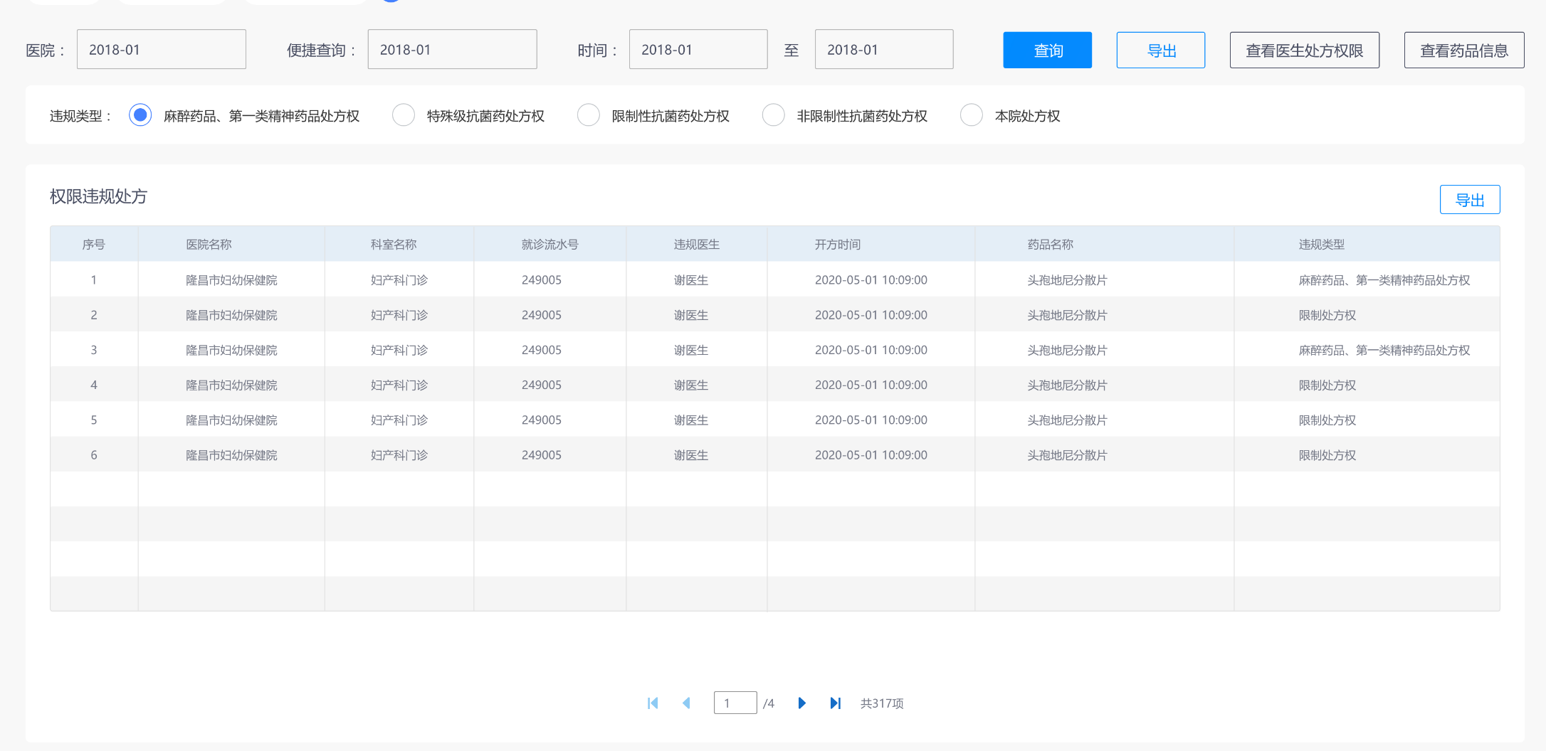This screenshot has height=751, width=1546.
Task: Select 特殊级抗菌药处方权 radio option
Action: (404, 115)
